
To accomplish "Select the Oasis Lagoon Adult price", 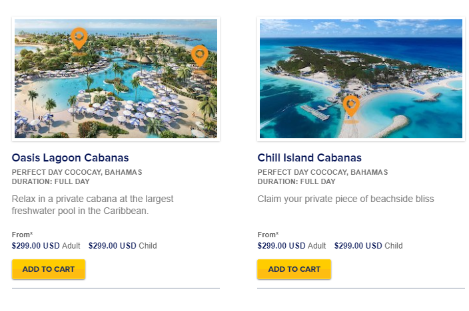I will [46, 246].
